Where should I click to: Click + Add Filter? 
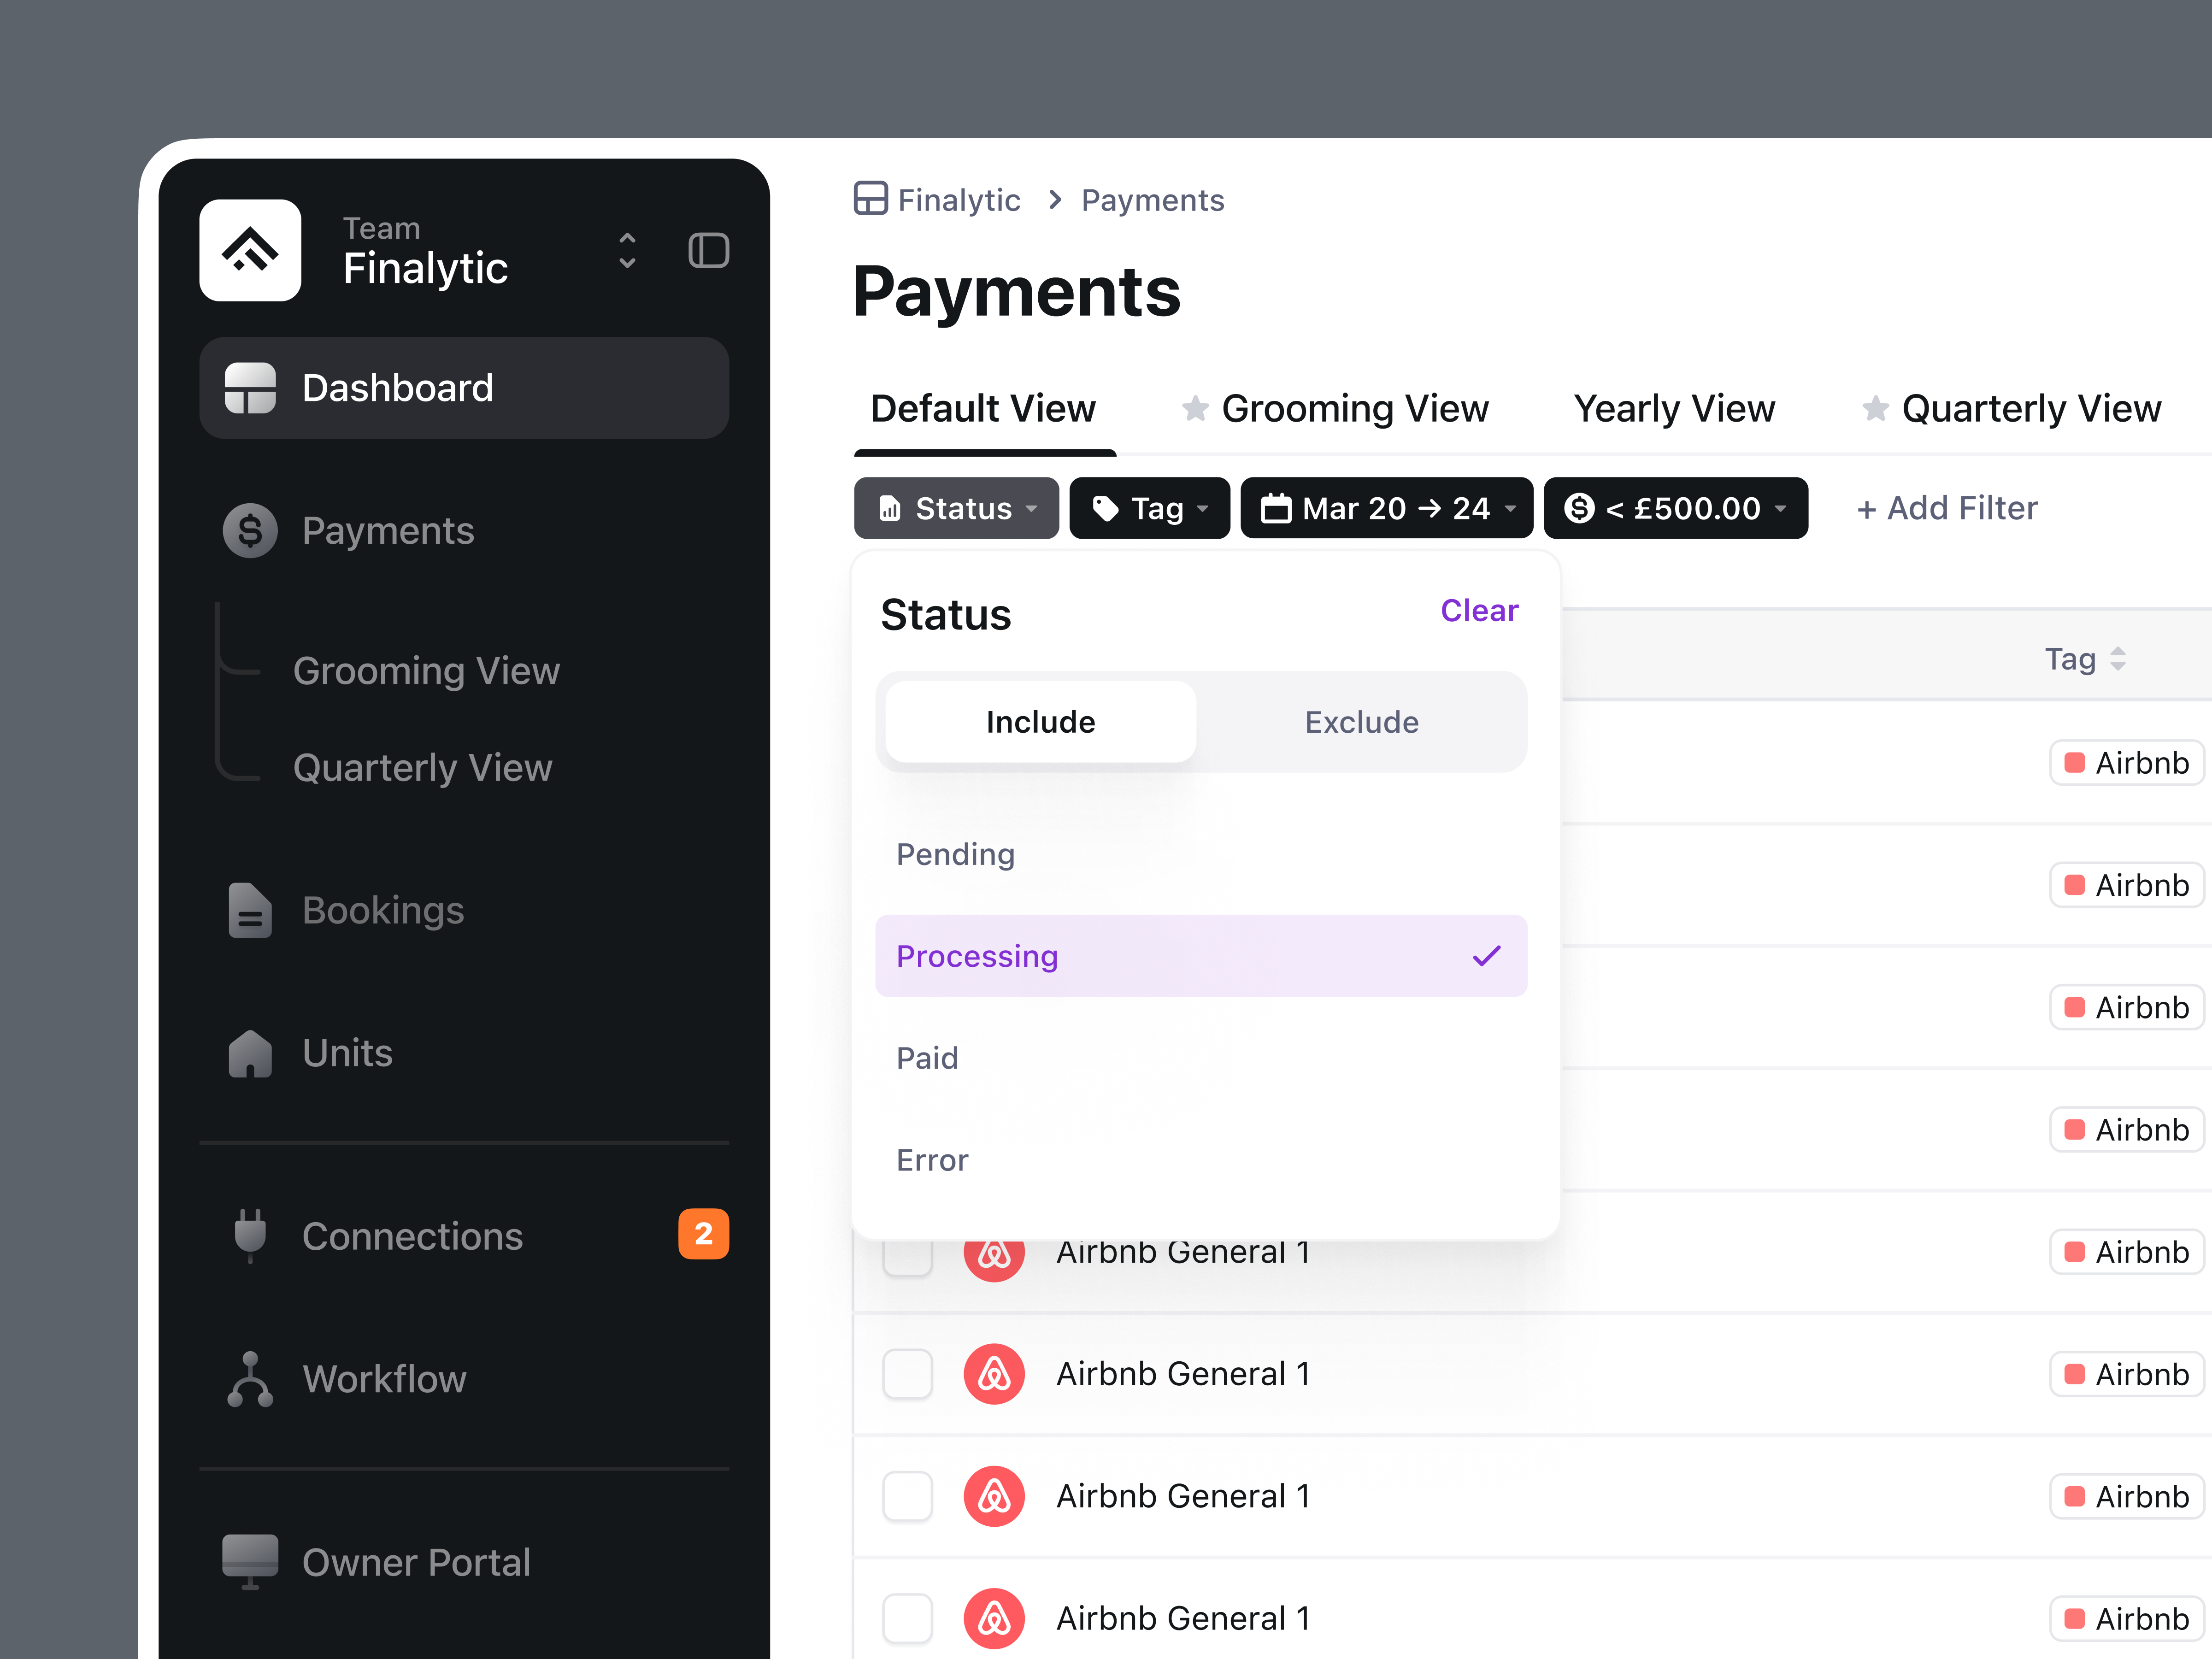[x=1946, y=508]
